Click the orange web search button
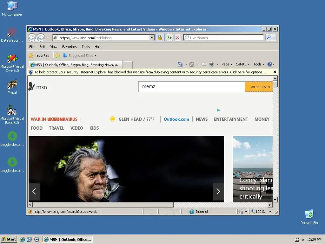The width and height of the screenshot is (325, 244). 259,87
